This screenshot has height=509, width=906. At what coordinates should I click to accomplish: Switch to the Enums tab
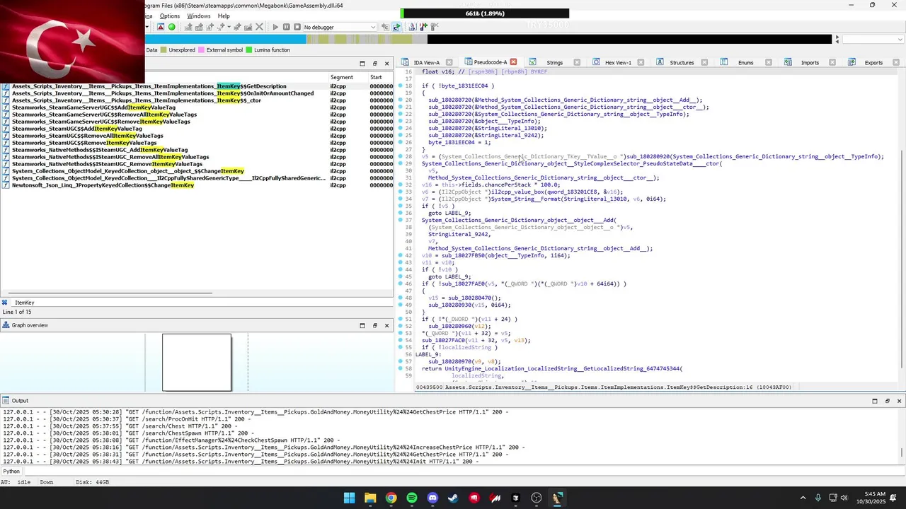coord(745,62)
